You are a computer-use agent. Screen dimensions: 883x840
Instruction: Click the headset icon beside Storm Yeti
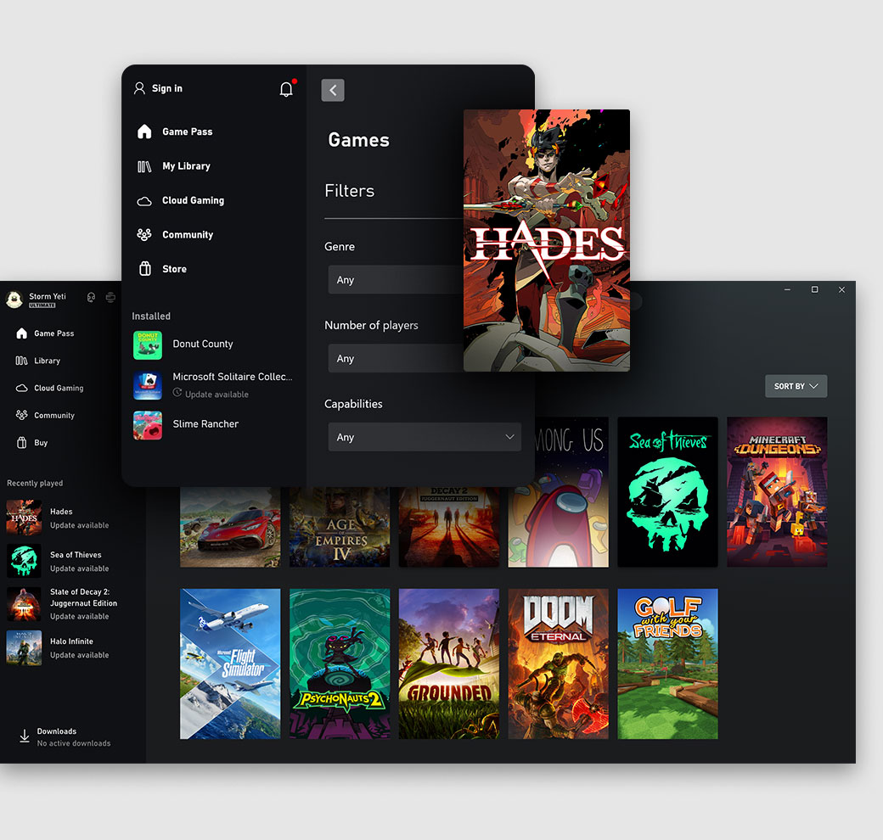91,297
